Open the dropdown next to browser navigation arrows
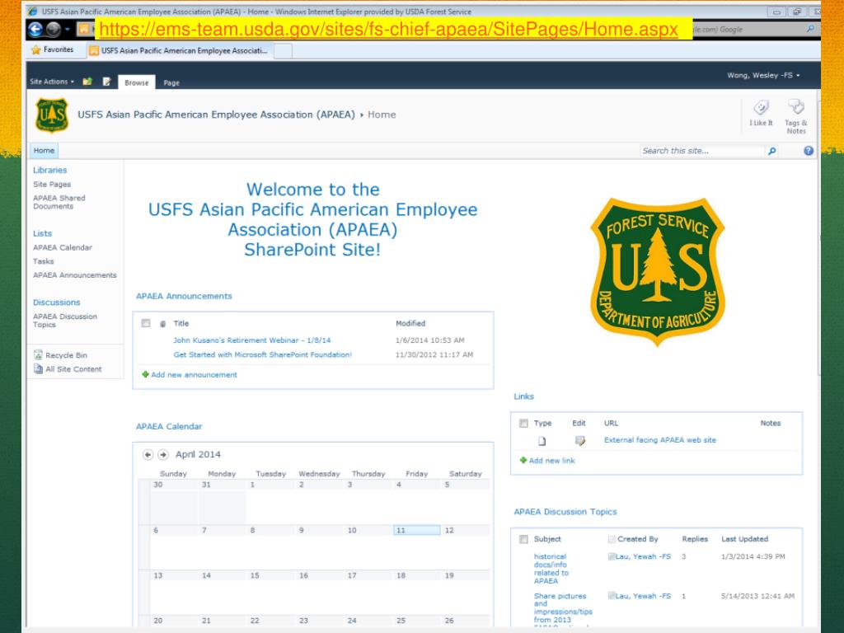844x633 pixels. click(68, 29)
